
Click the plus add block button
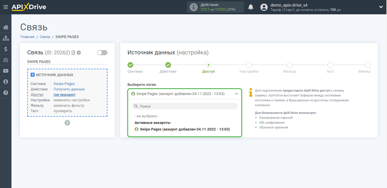pyautogui.click(x=67, y=123)
